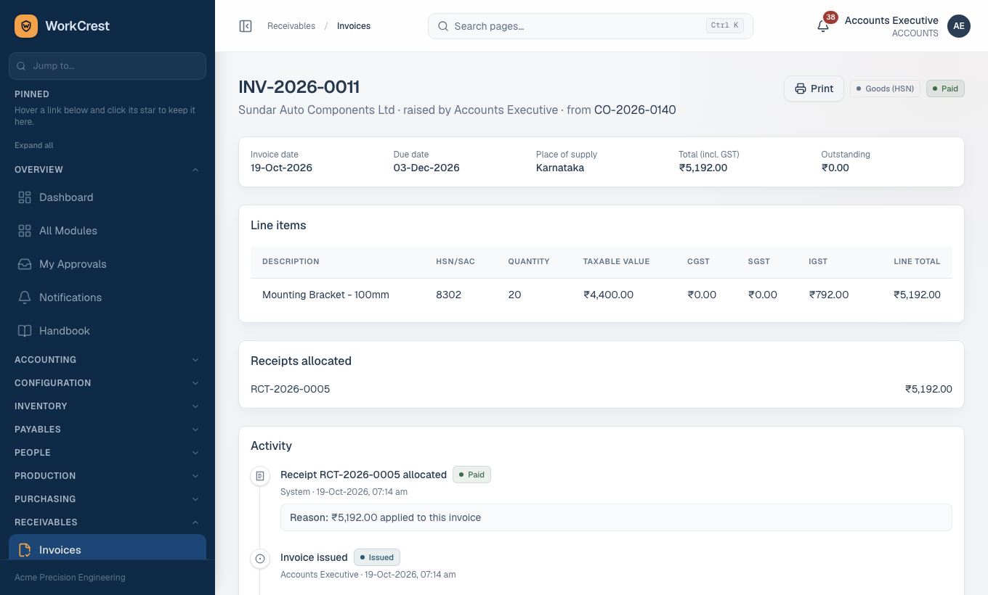
Task: Click the Invoices document icon in sidebar
Action: tap(25, 550)
